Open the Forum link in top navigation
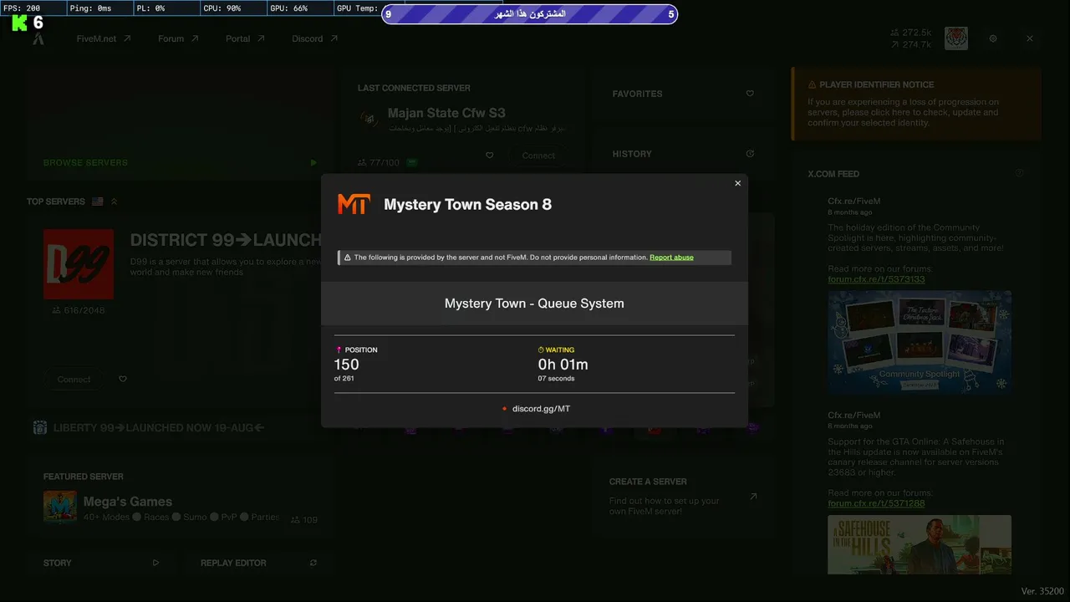 point(178,38)
